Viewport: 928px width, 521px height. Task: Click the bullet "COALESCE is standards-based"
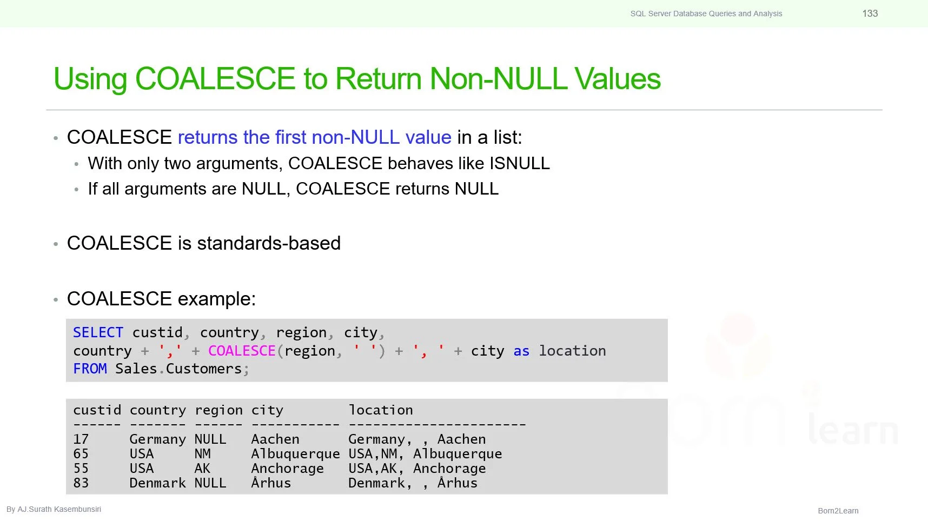[x=204, y=243]
